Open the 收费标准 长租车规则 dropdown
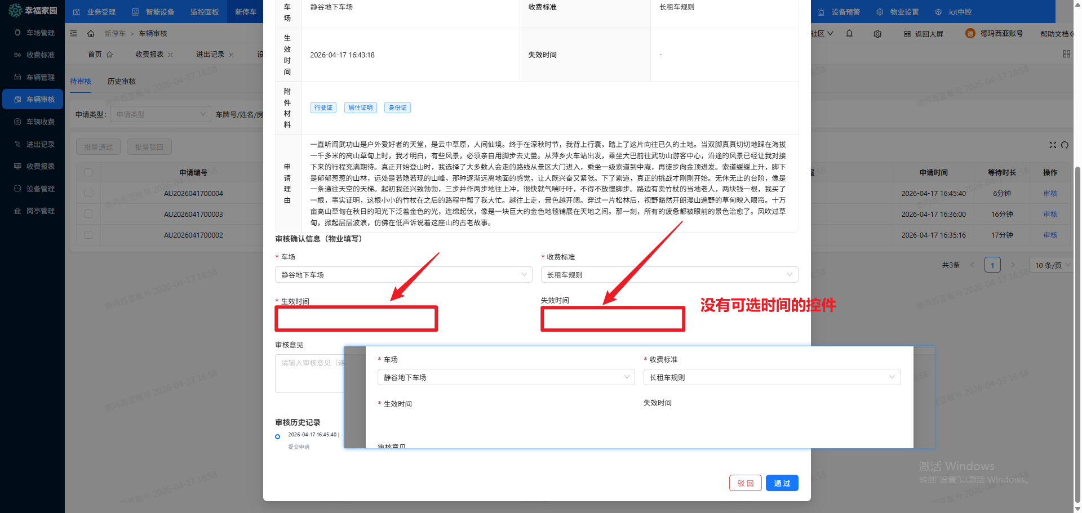 click(x=669, y=275)
